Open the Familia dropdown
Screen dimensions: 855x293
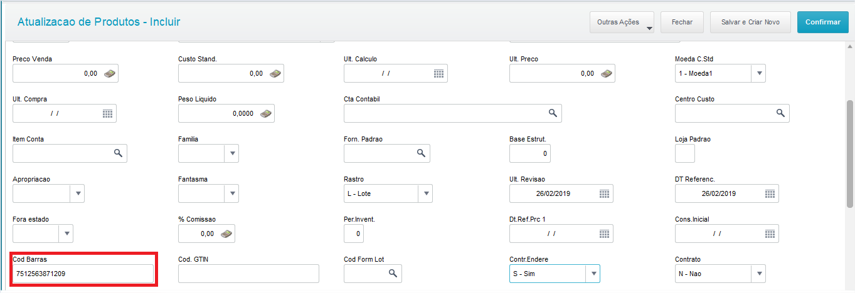point(231,153)
